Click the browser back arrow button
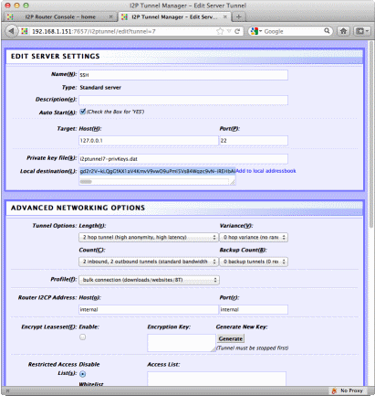Viewport: 375px width, 396px height. (12, 31)
